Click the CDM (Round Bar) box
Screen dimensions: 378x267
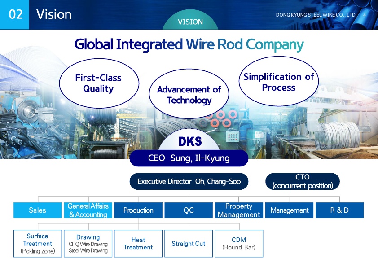click(x=239, y=244)
